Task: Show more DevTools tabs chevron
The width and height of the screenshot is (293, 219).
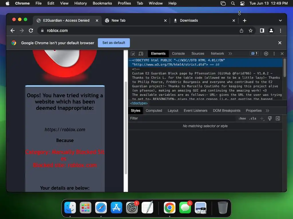Action: (x=230, y=54)
